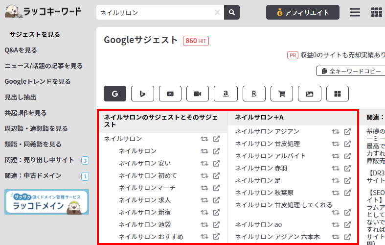Click the 860 HIT badge
This screenshot has height=245, width=385.
(x=196, y=41)
